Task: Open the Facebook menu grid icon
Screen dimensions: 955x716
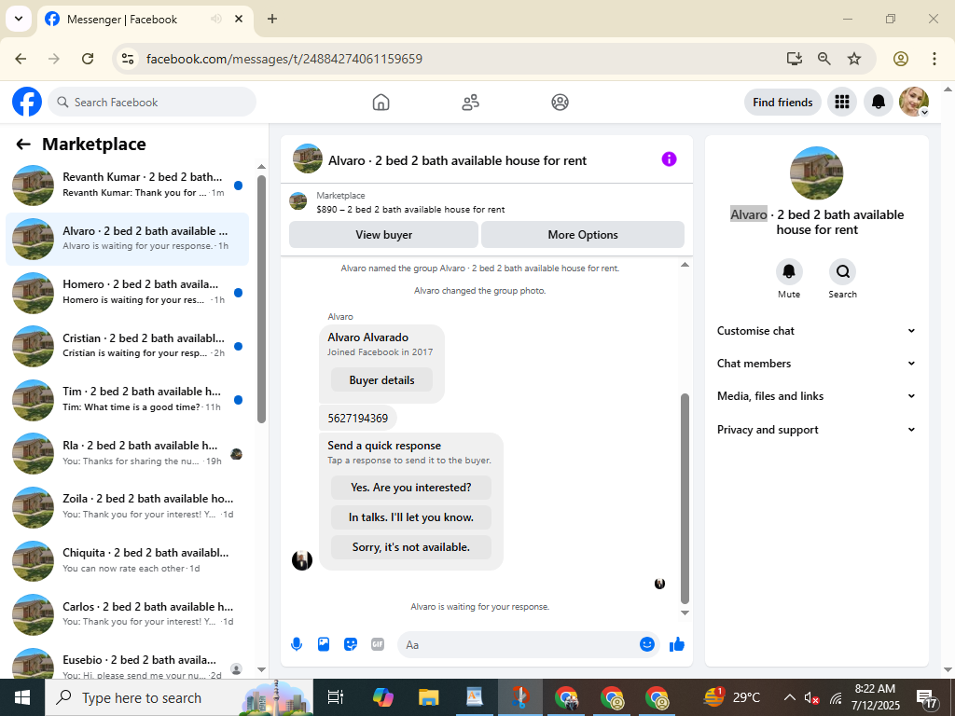Action: 842,102
